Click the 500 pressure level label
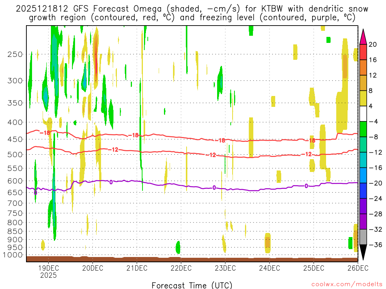The image size is (386, 289). [x=15, y=155]
